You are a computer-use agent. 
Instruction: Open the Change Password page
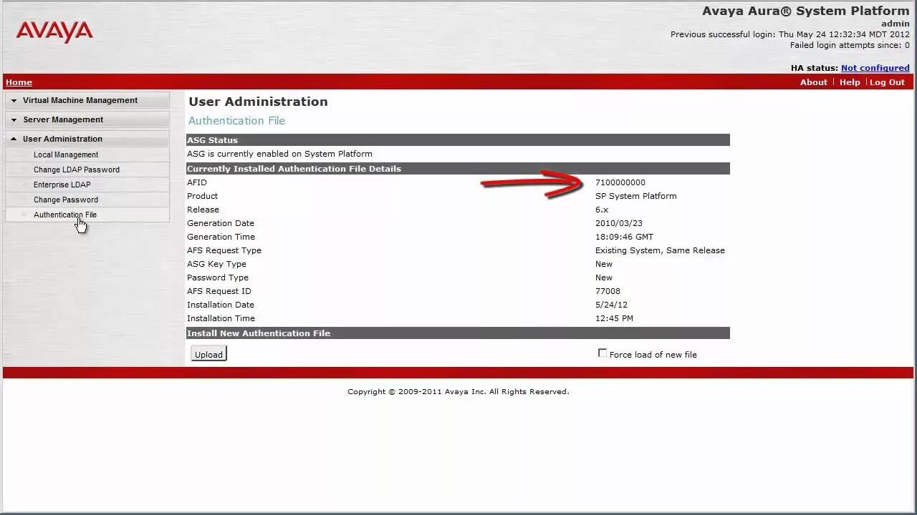(x=66, y=200)
